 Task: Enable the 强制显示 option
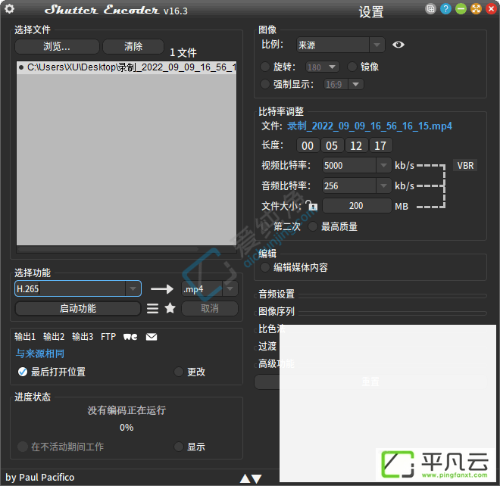click(x=265, y=85)
